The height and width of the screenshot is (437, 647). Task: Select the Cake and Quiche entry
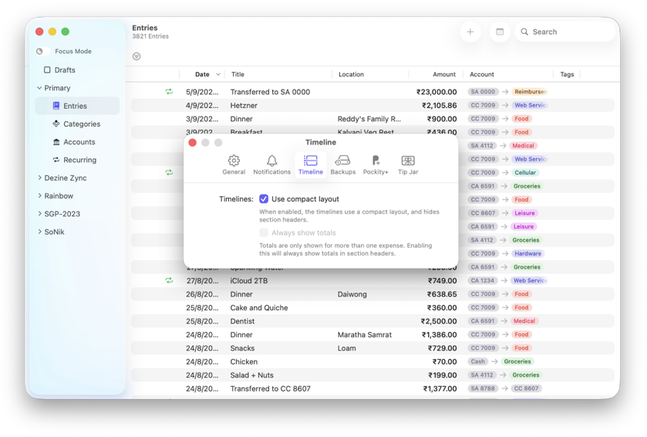[372, 308]
